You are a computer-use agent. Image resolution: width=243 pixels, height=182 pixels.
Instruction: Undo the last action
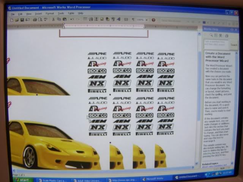[72, 19]
